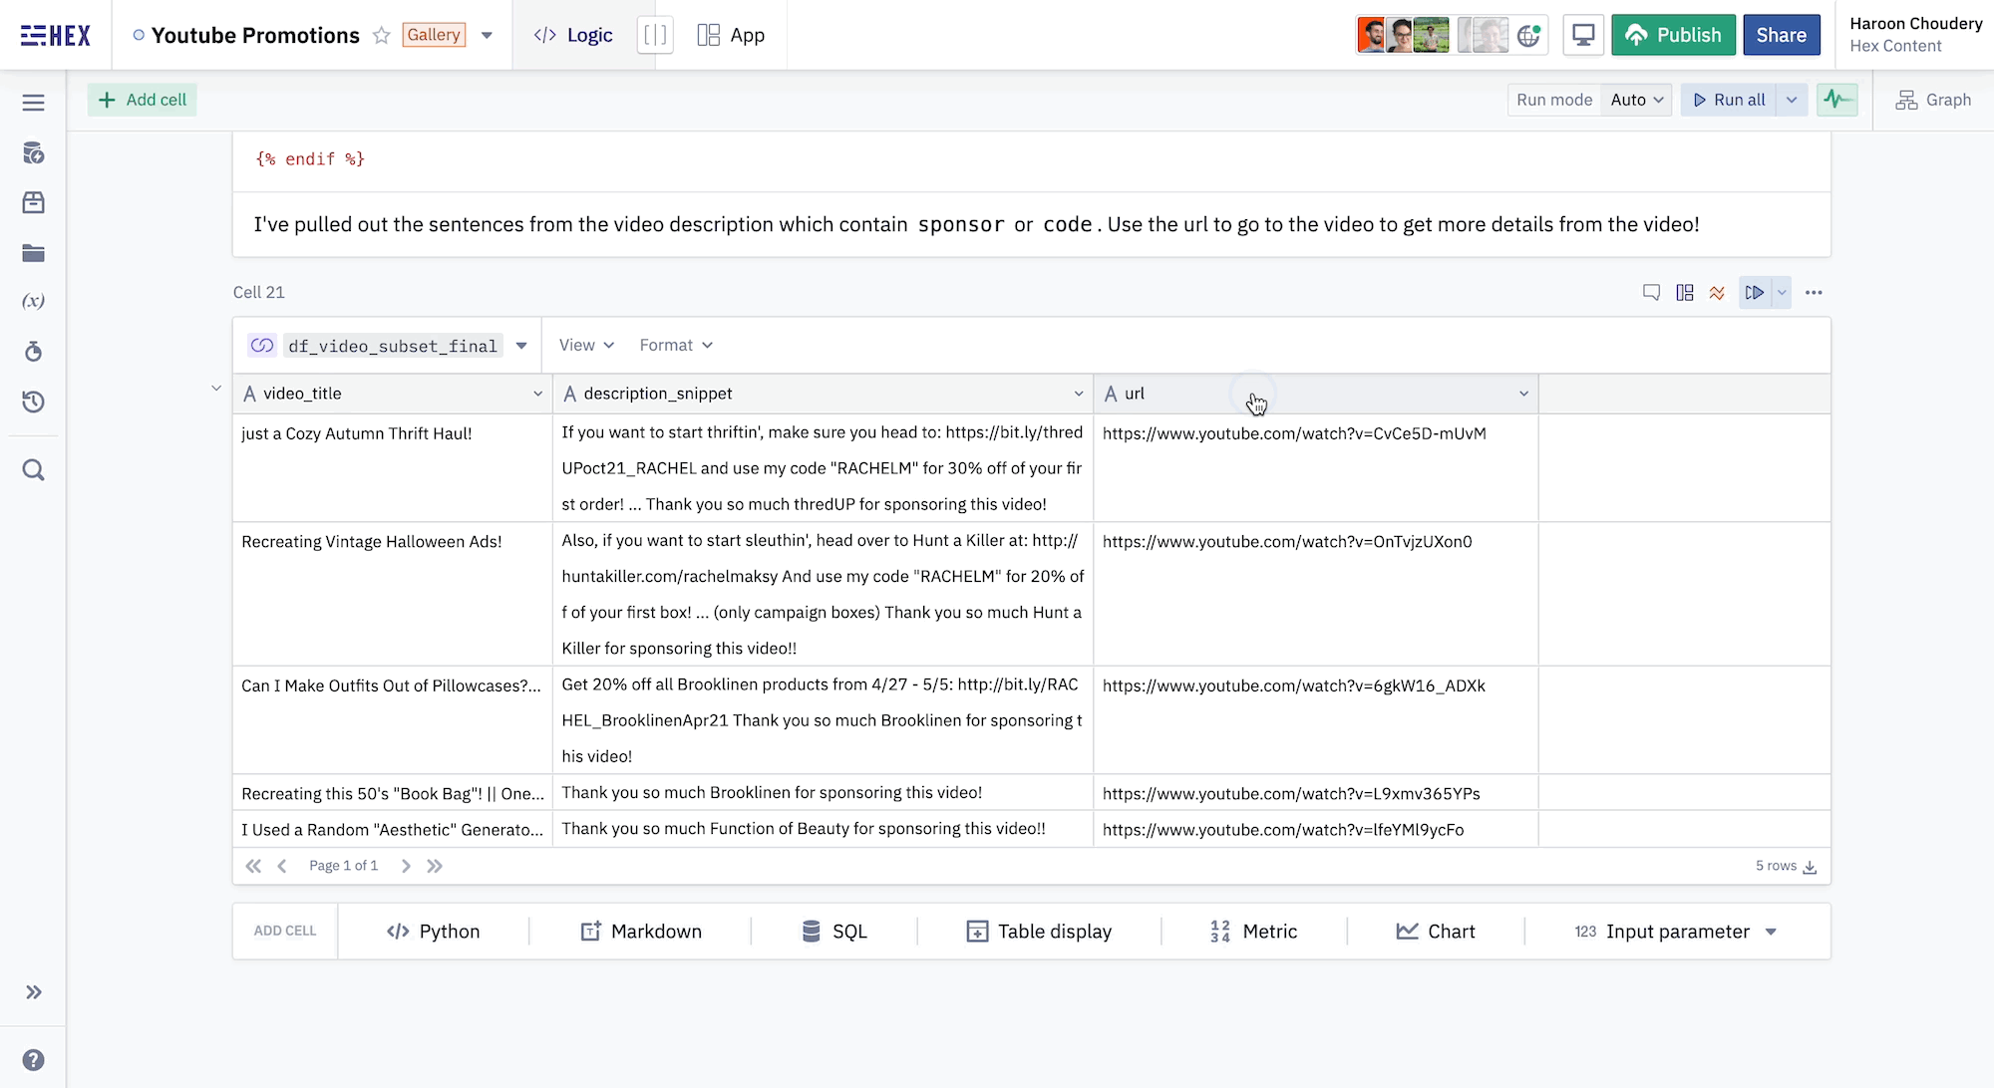The width and height of the screenshot is (1994, 1088).
Task: Switch to the App tab
Action: (x=731, y=36)
